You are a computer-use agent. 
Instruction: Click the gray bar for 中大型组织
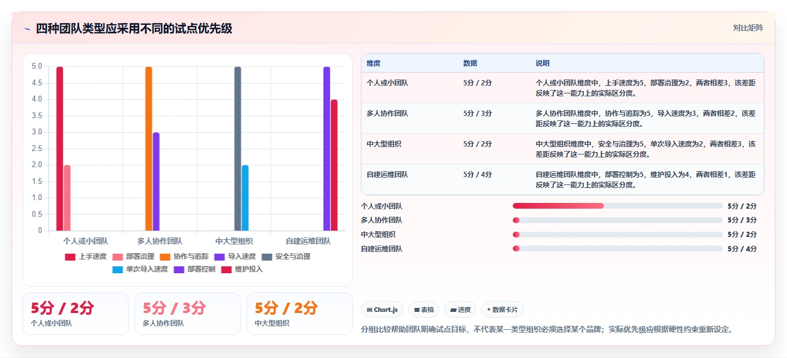click(238, 149)
